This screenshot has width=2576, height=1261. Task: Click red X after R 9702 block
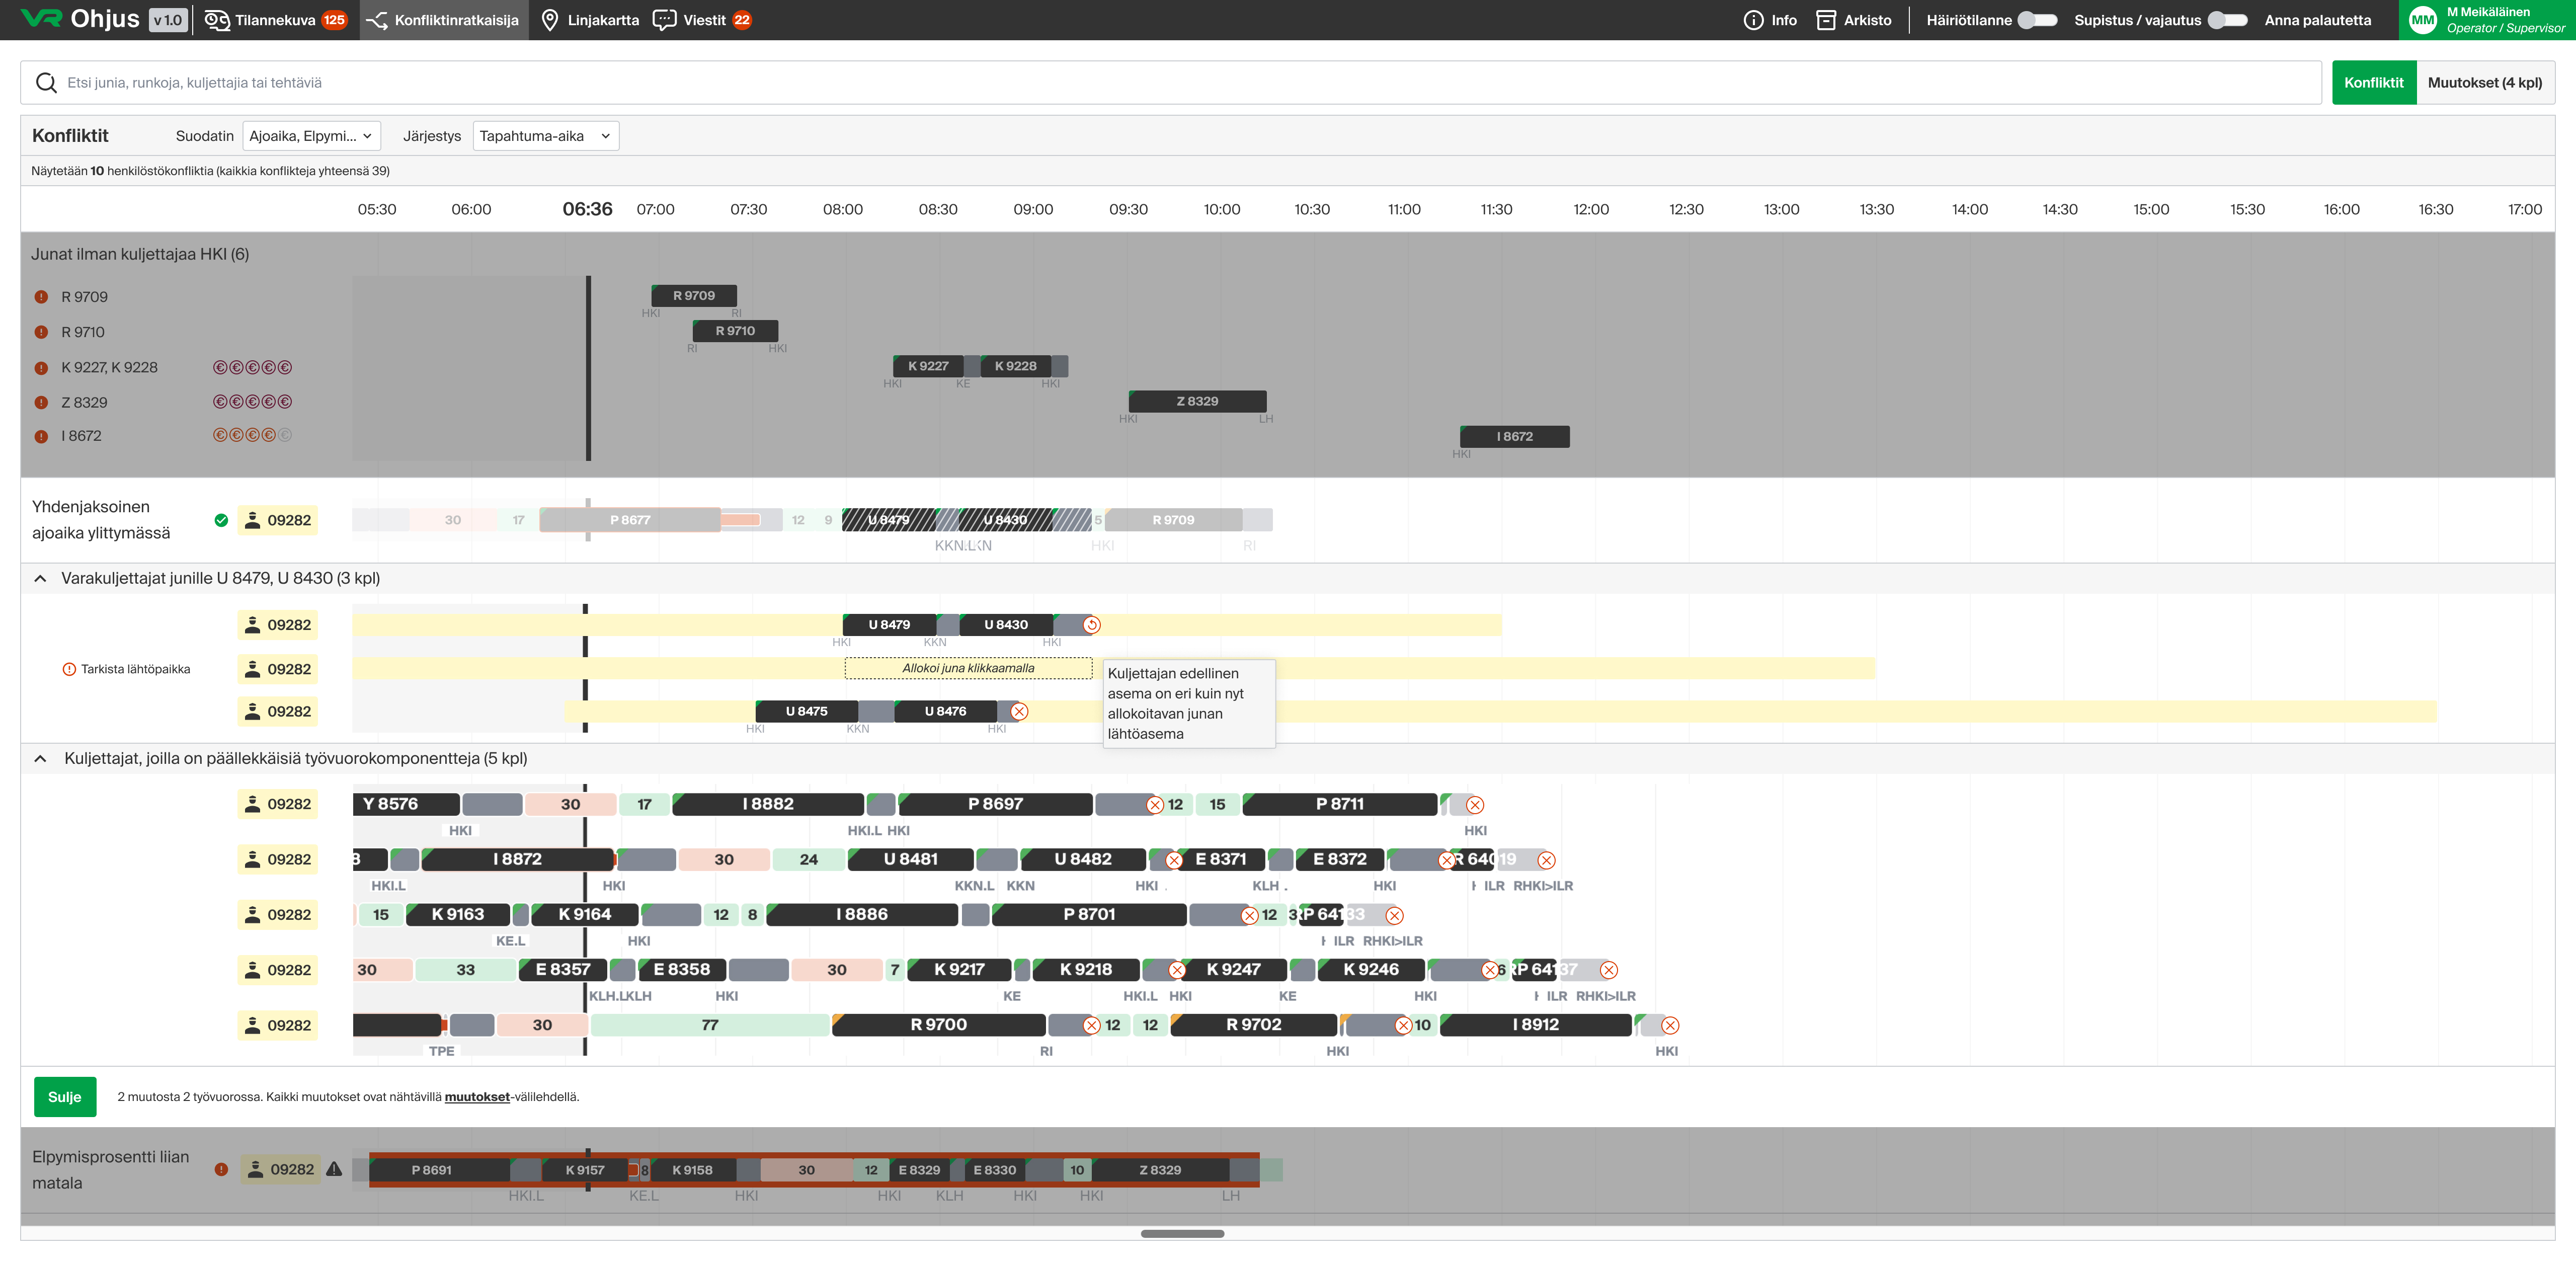[x=1403, y=1025]
